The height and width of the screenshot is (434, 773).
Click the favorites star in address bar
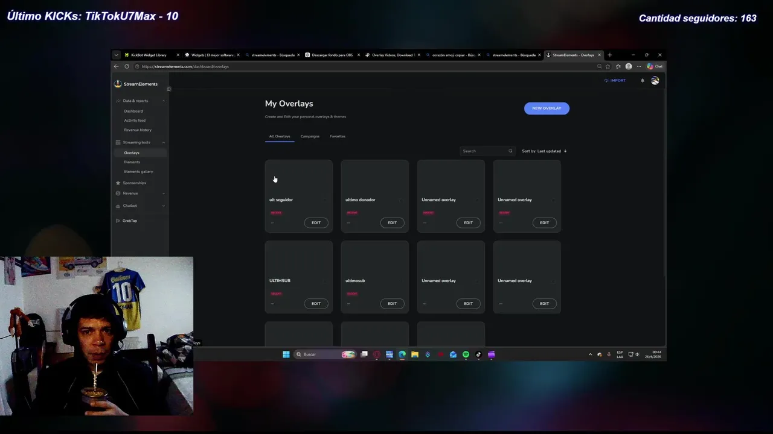point(608,66)
